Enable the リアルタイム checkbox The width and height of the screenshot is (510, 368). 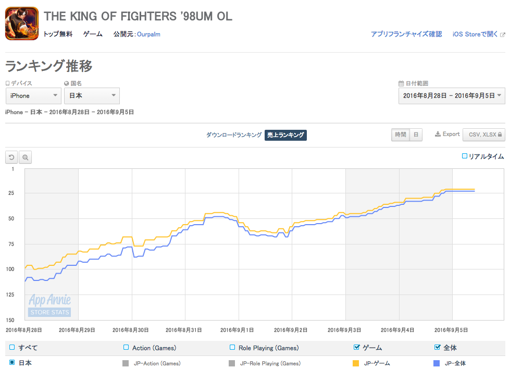coord(465,156)
